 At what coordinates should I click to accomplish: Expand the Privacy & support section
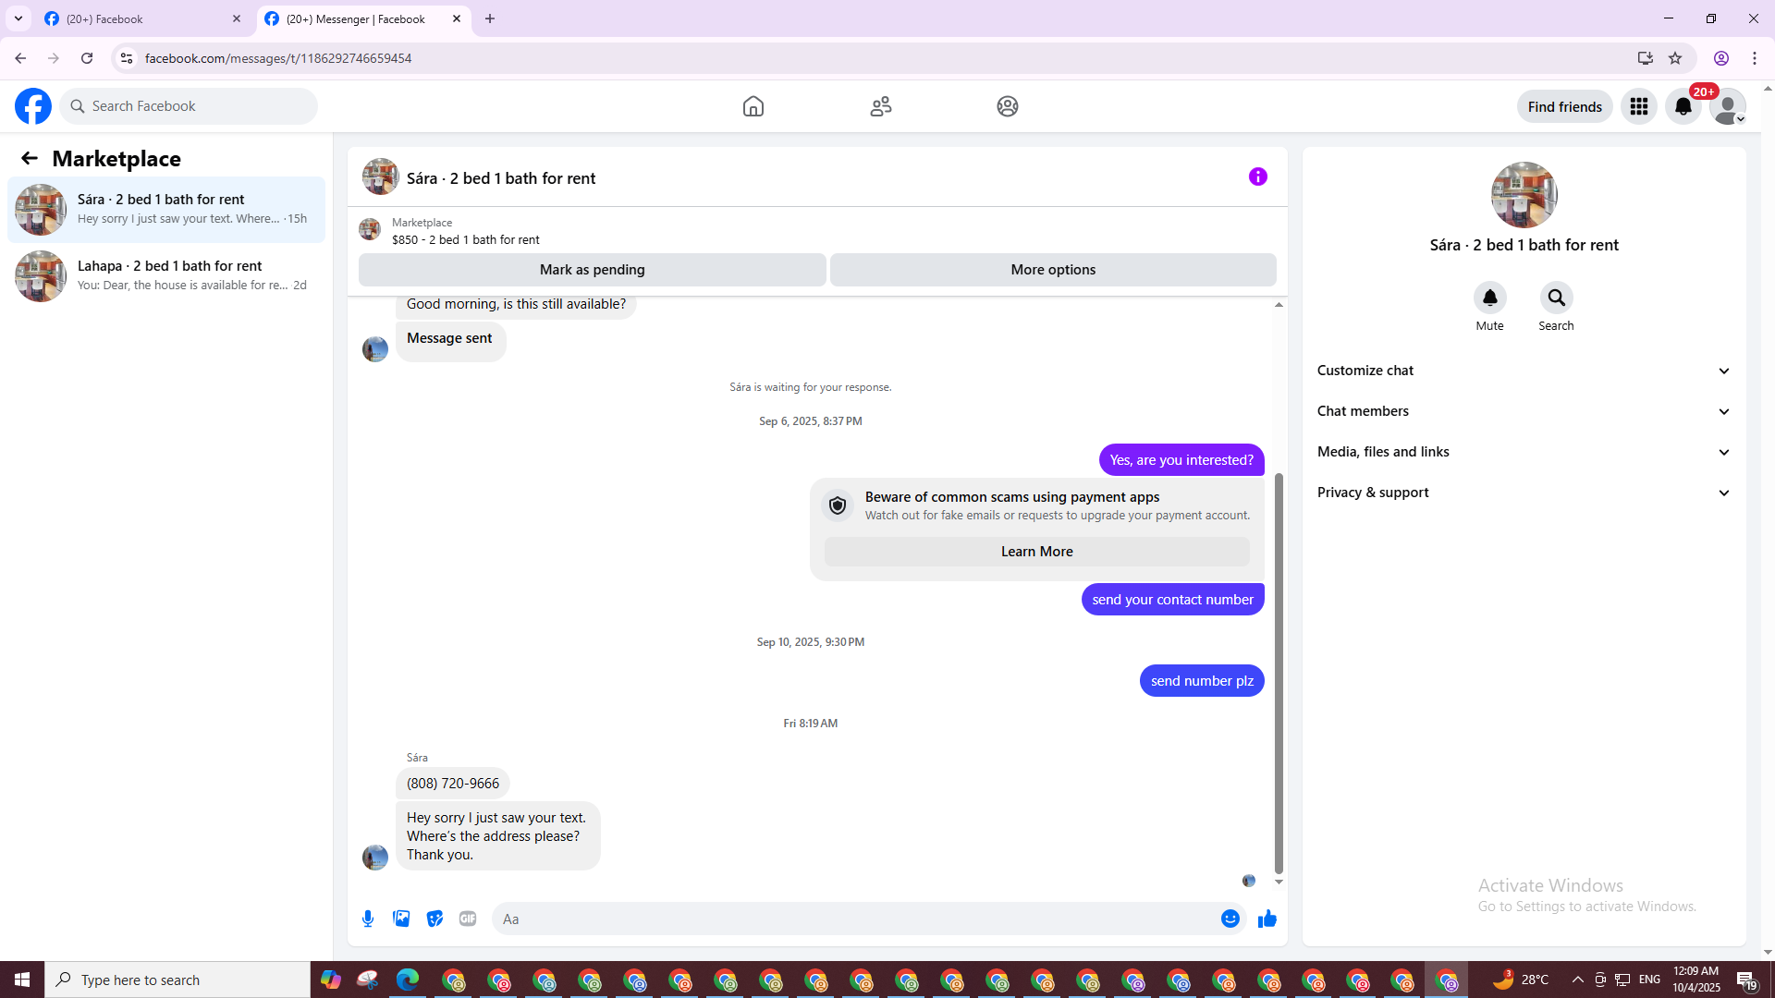1524,493
